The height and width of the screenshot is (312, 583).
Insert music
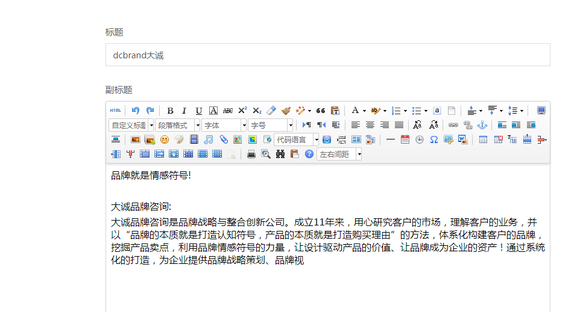(x=209, y=139)
